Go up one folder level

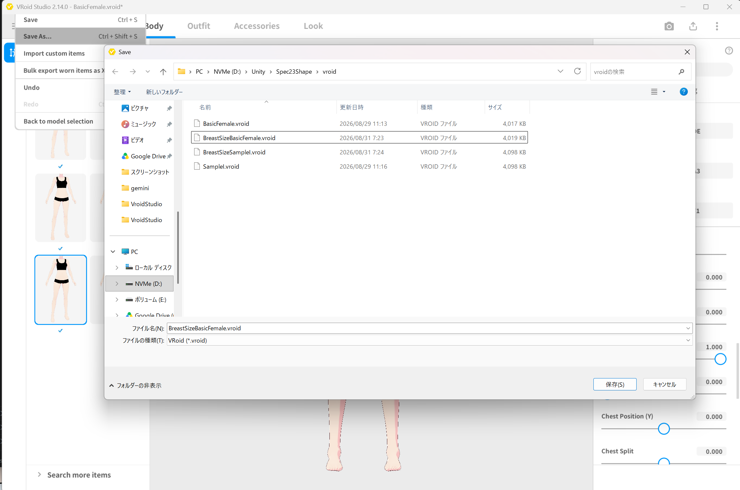[x=163, y=72]
